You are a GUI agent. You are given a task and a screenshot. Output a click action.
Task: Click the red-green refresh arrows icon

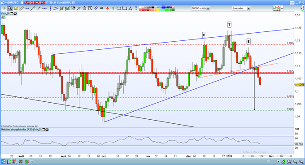[x=3, y=17]
